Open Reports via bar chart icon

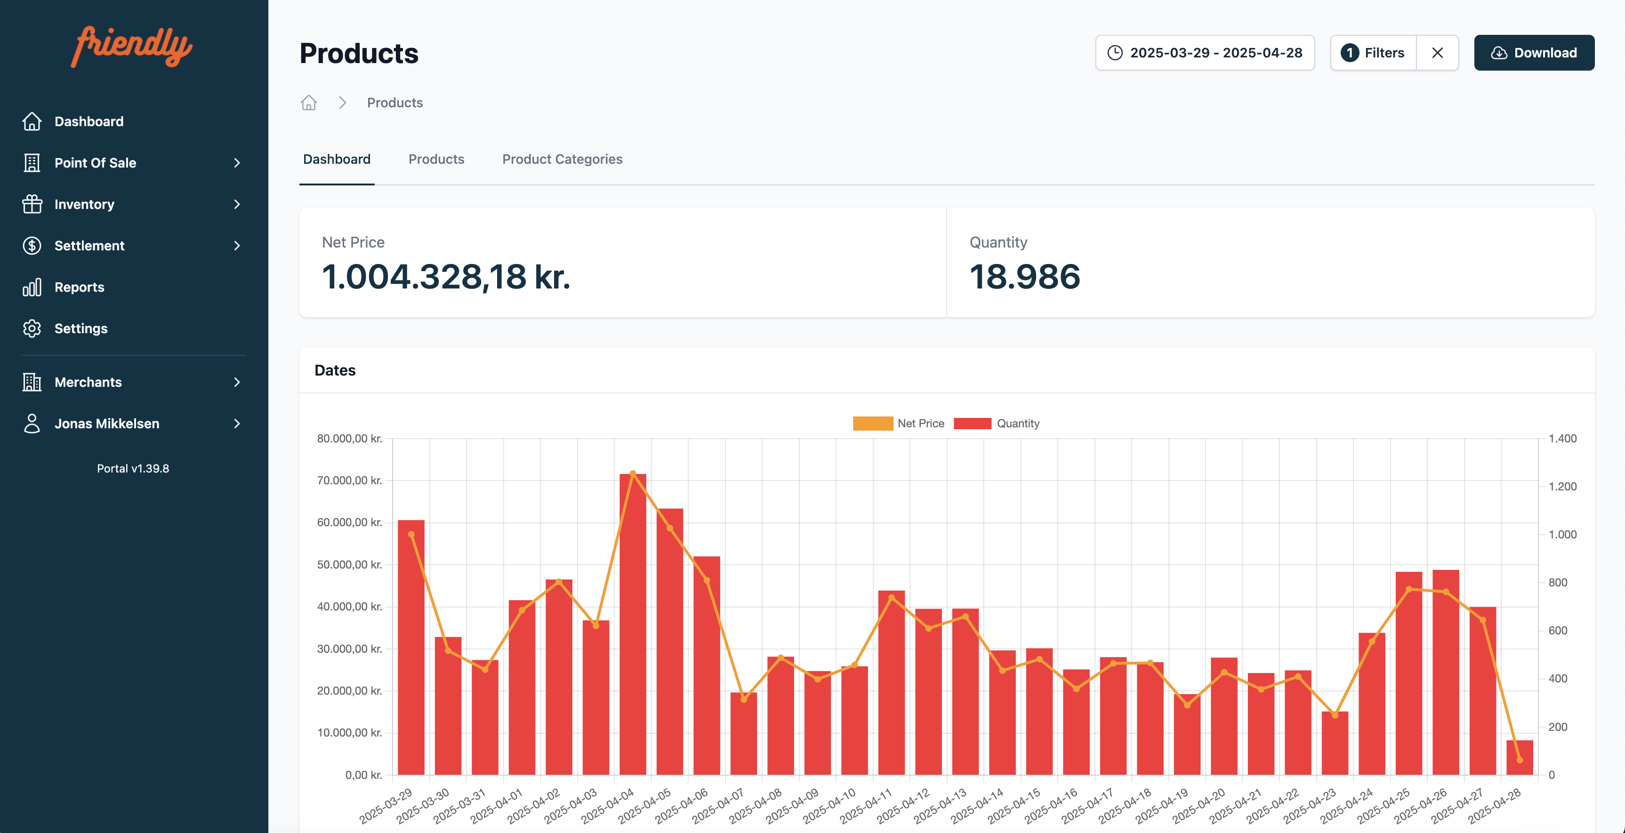[32, 287]
